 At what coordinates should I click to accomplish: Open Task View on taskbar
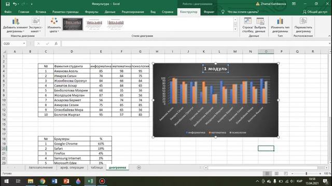pyautogui.click(x=18, y=181)
